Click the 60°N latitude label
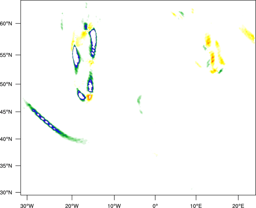 [x=6, y=24]
